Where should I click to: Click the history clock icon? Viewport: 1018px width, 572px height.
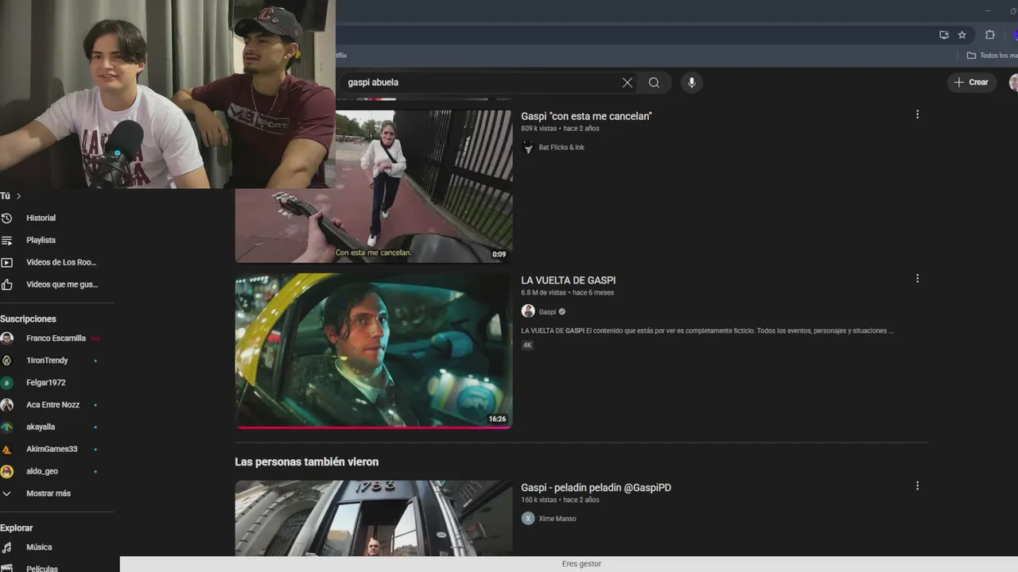(6, 218)
